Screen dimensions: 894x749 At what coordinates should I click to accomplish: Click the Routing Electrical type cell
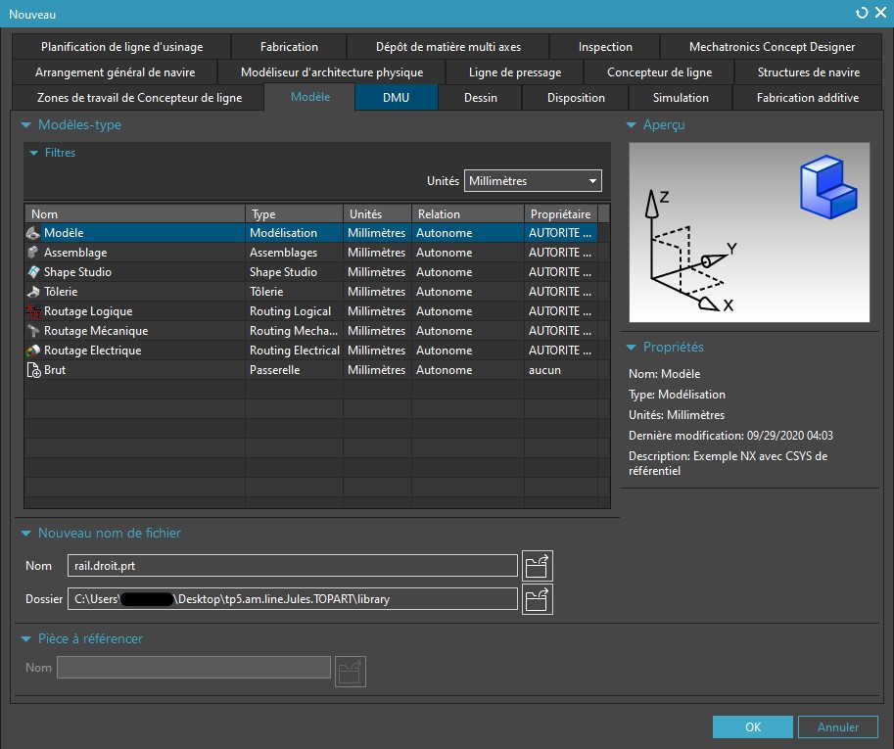coord(294,350)
